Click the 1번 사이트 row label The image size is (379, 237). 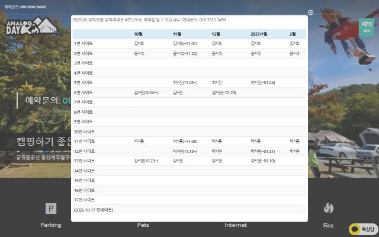click(x=83, y=43)
